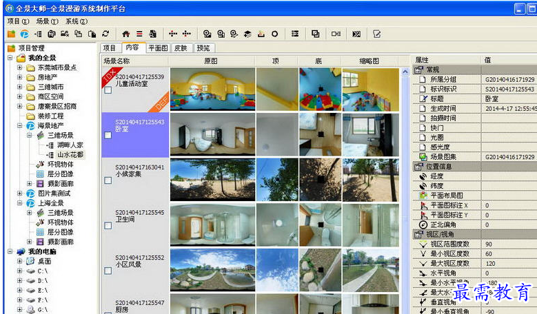The image size is (537, 314).
Task: Open the 小区风景 thumbnail preview image
Action: point(371,270)
